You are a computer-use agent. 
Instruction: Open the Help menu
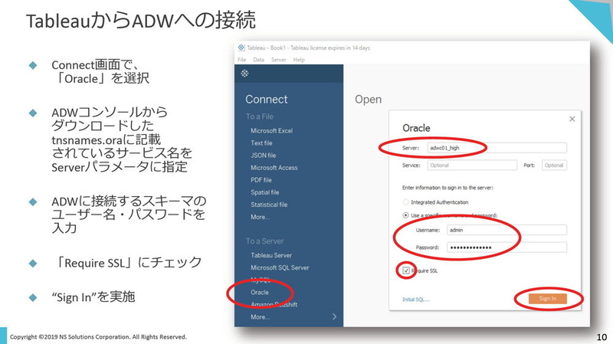pyautogui.click(x=299, y=60)
